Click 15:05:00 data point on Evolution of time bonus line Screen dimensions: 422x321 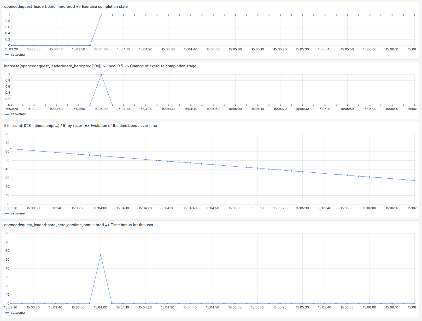[x=235, y=166]
